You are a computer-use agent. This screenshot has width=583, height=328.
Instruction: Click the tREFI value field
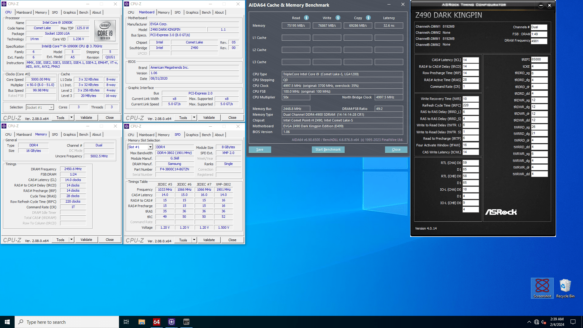pyautogui.click(x=539, y=60)
